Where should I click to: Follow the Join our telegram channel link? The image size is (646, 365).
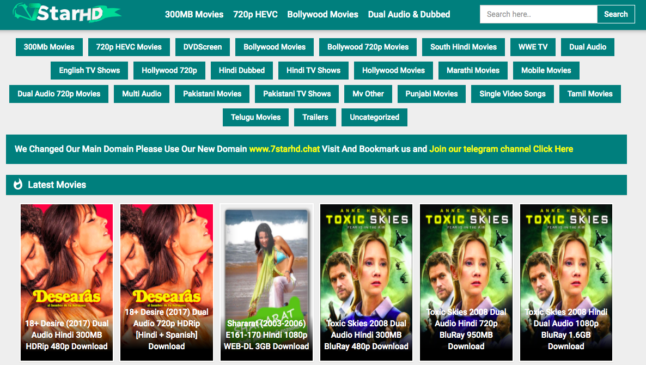click(x=501, y=149)
